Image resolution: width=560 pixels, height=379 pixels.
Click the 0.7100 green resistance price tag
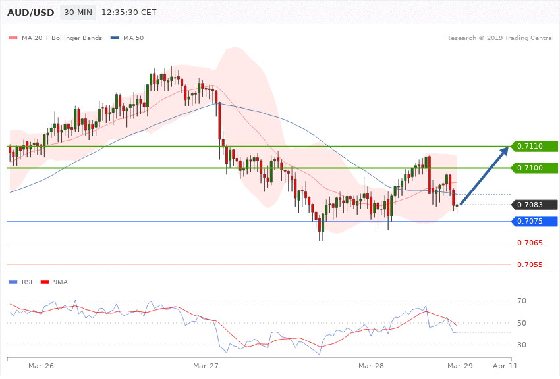[x=534, y=168]
